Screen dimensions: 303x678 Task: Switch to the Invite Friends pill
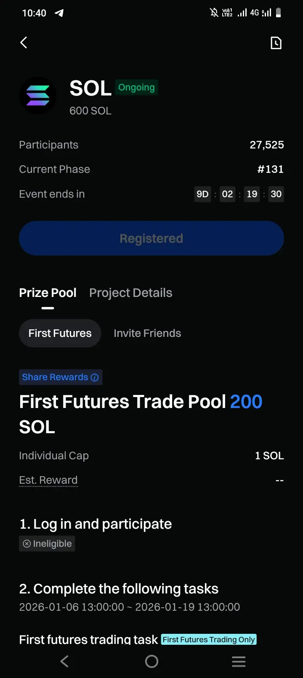tap(147, 333)
